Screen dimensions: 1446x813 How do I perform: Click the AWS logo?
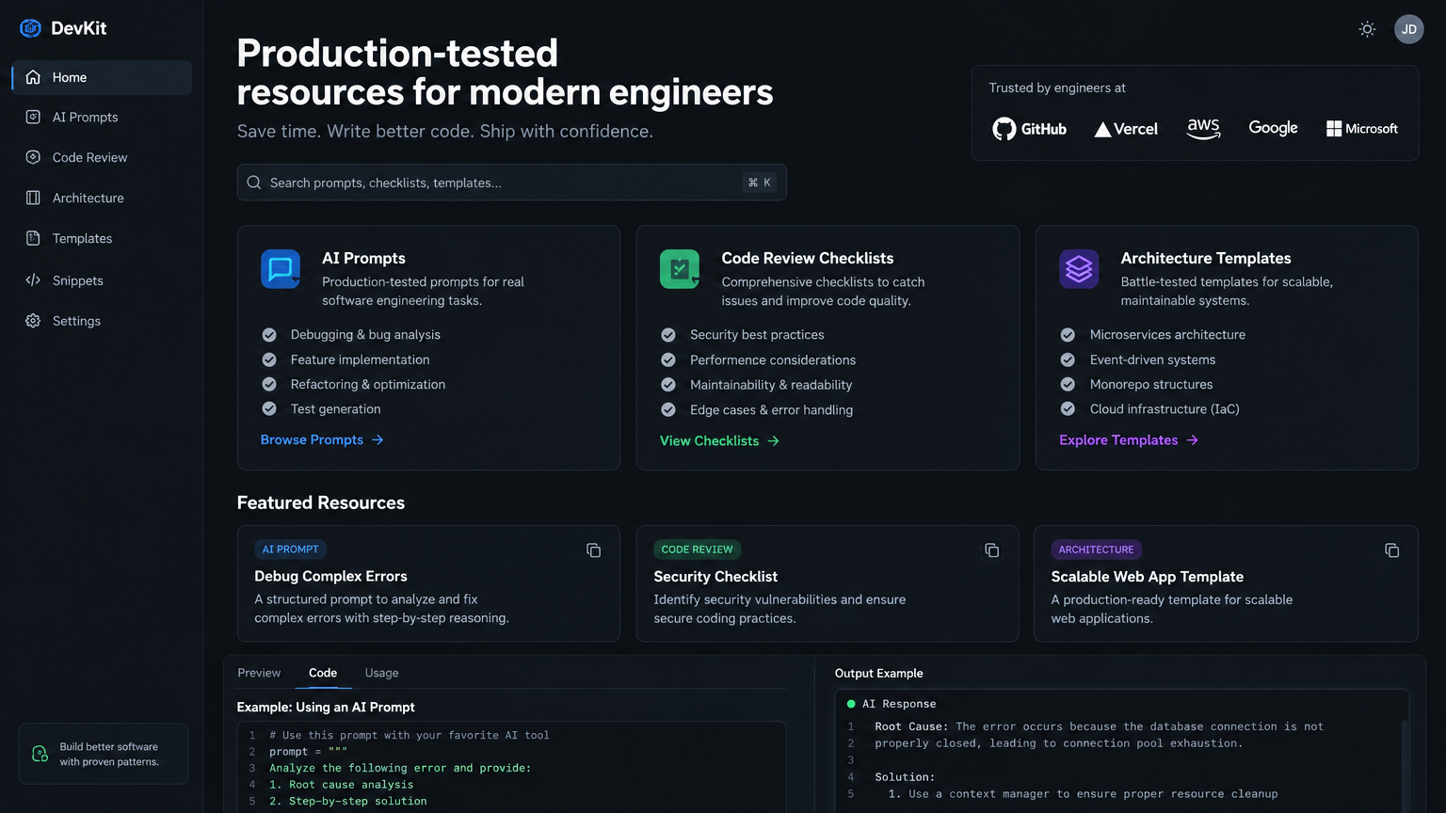[1203, 129]
